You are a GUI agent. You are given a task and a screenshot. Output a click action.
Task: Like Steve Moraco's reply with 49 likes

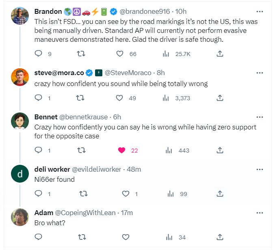(120, 98)
